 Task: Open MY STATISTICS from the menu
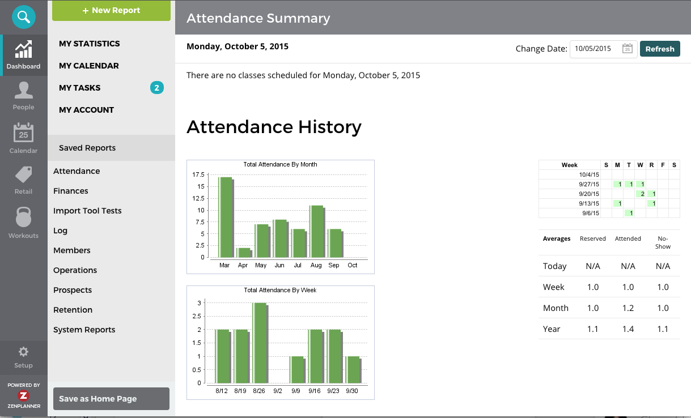tap(89, 43)
